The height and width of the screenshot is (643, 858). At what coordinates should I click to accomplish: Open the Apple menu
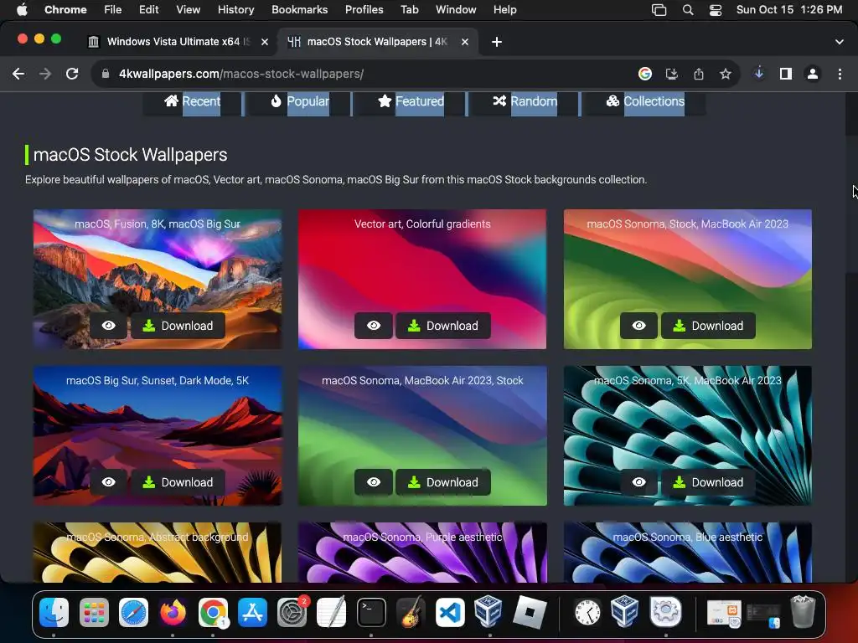coord(22,10)
